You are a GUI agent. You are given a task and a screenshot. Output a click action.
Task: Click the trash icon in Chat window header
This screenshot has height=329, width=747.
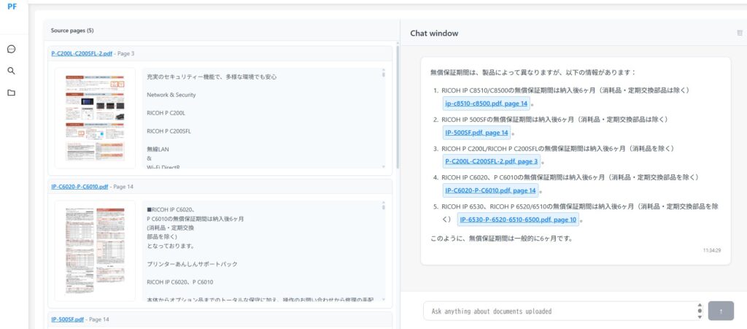740,33
